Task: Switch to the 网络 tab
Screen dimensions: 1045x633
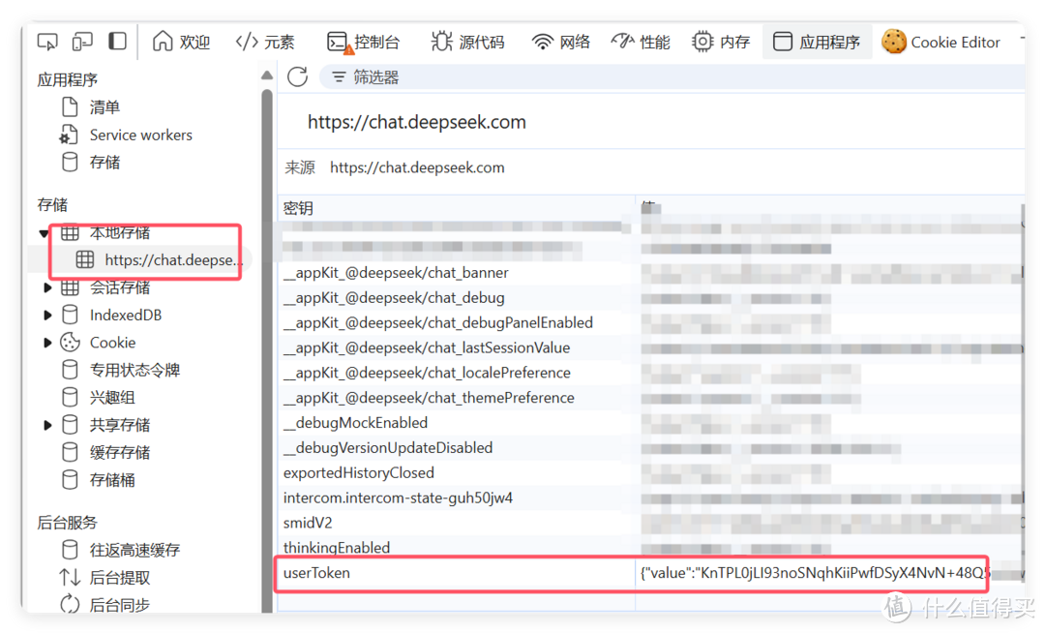Action: (x=561, y=42)
